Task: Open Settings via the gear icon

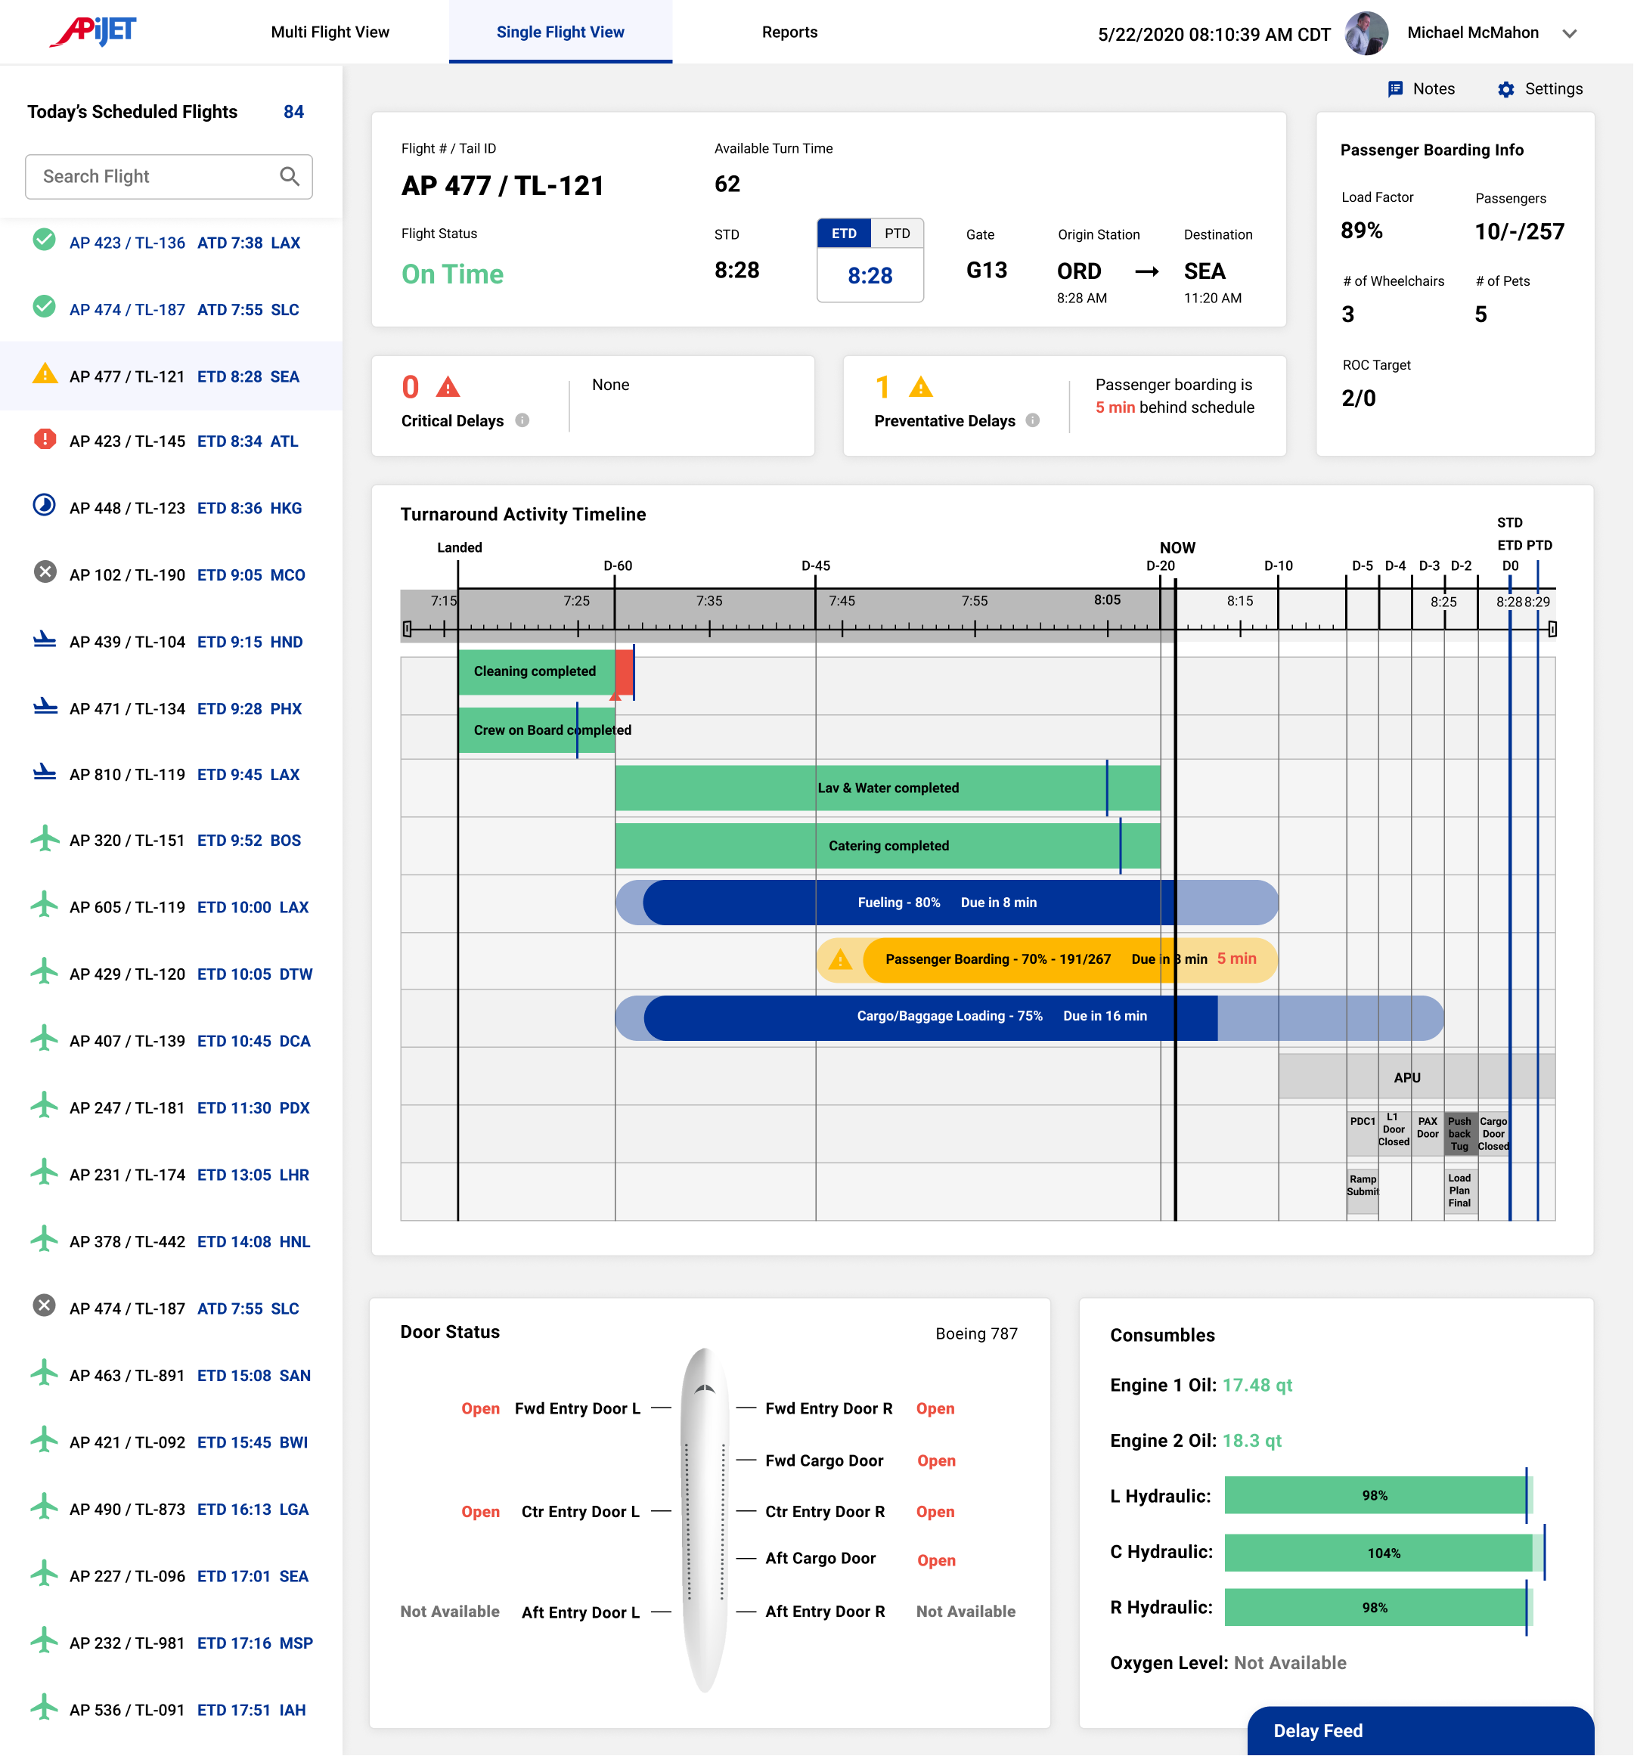Action: [1506, 89]
